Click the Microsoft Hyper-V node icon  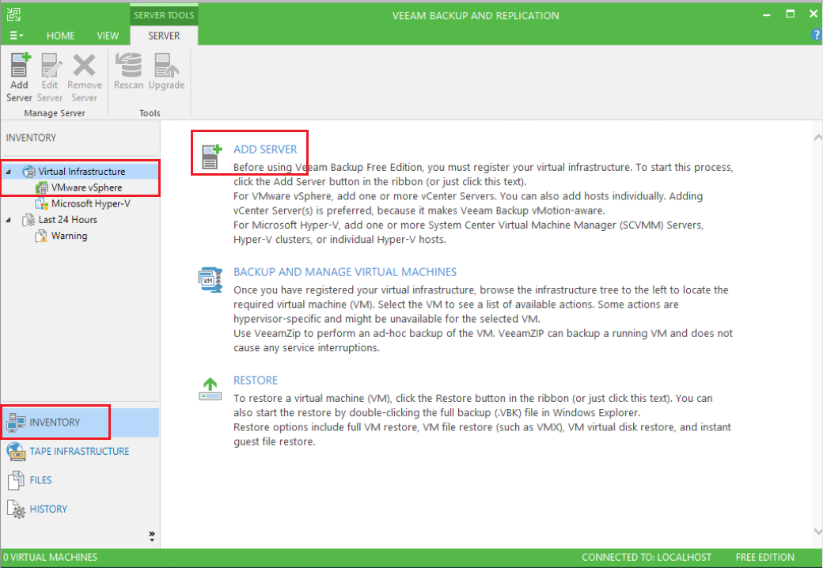(x=41, y=203)
